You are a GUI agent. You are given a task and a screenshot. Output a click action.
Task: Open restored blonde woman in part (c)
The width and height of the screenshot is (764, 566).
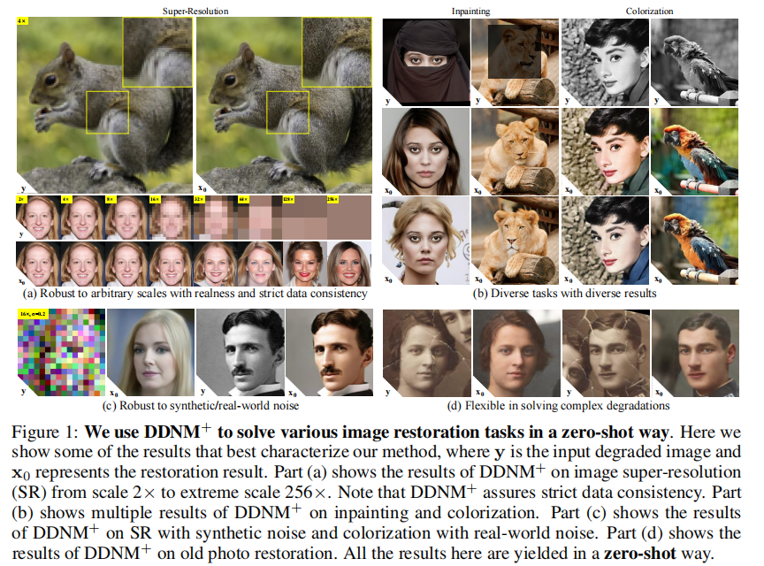pyautogui.click(x=150, y=353)
